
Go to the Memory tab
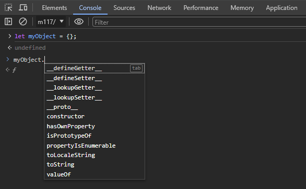point(242,8)
